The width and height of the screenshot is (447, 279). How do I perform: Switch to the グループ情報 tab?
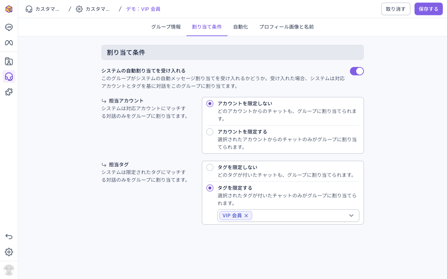coord(166,27)
